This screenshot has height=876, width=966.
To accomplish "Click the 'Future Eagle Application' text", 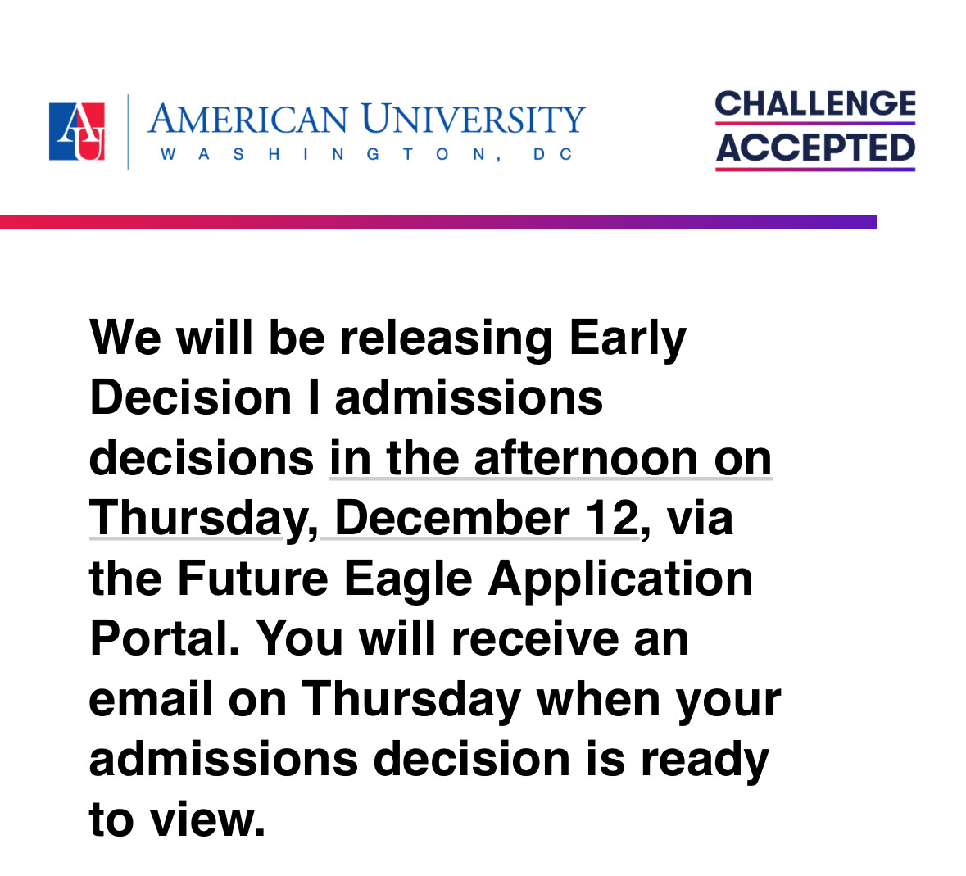I will coord(465,579).
